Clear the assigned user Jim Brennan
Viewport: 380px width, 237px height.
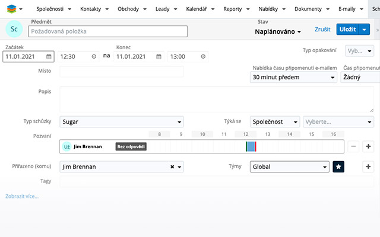(x=172, y=167)
